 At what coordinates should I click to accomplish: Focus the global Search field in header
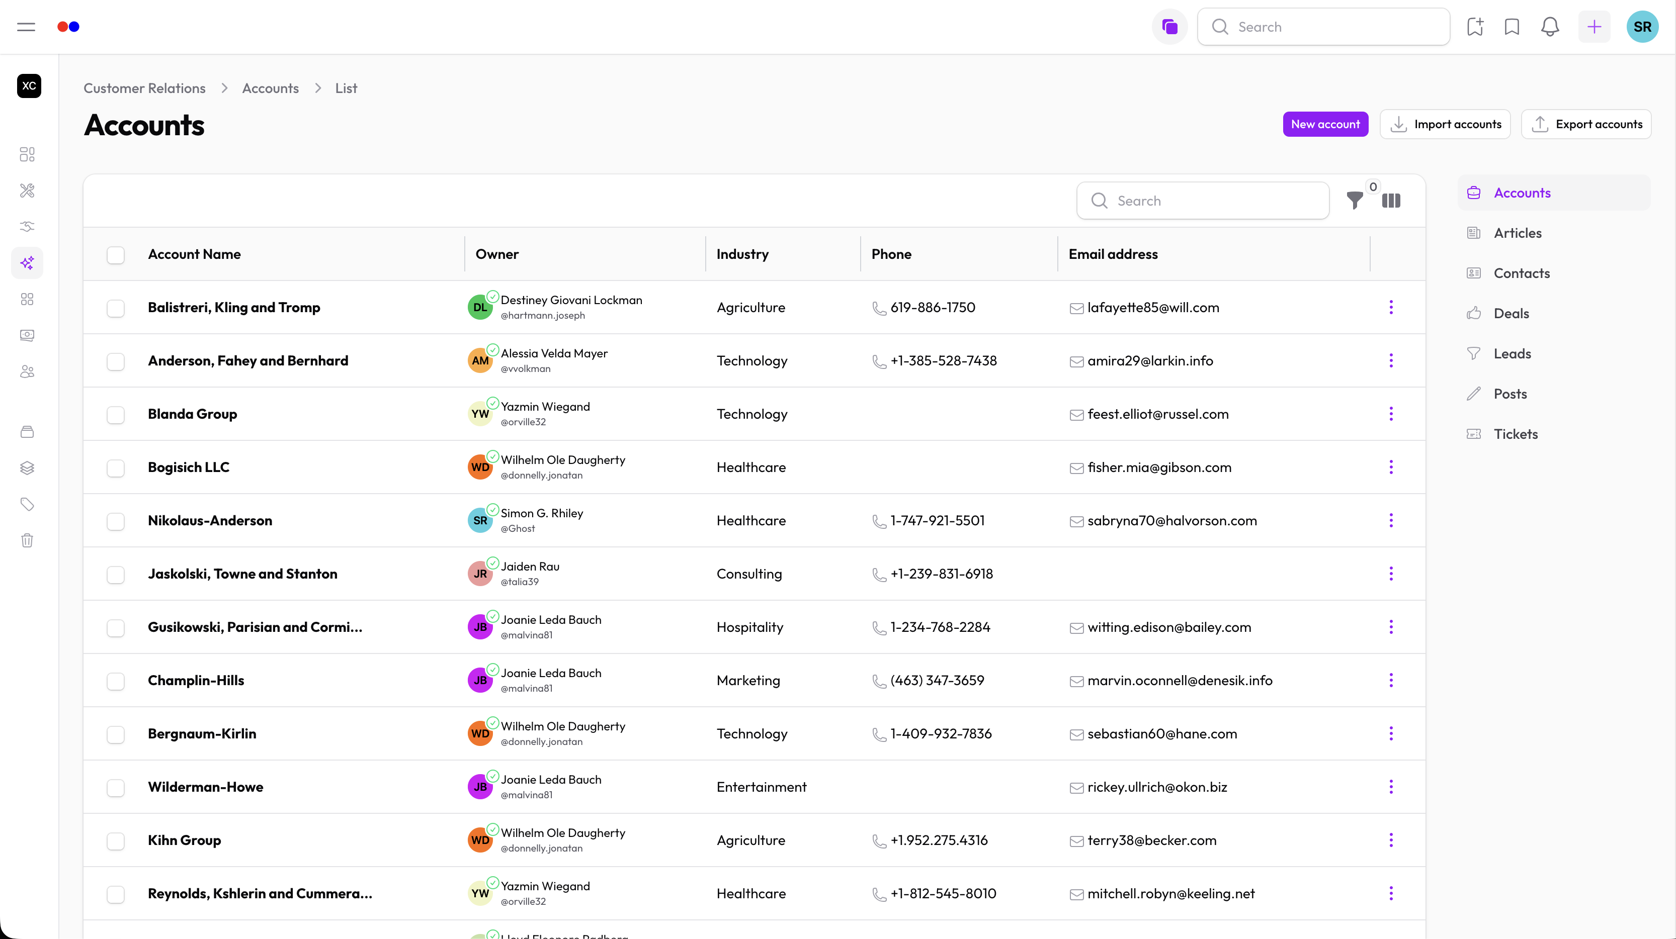(x=1323, y=27)
